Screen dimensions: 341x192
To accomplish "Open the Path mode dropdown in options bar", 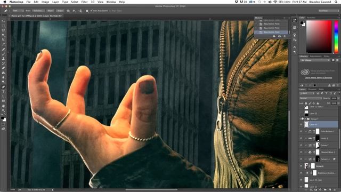I will (18, 11).
